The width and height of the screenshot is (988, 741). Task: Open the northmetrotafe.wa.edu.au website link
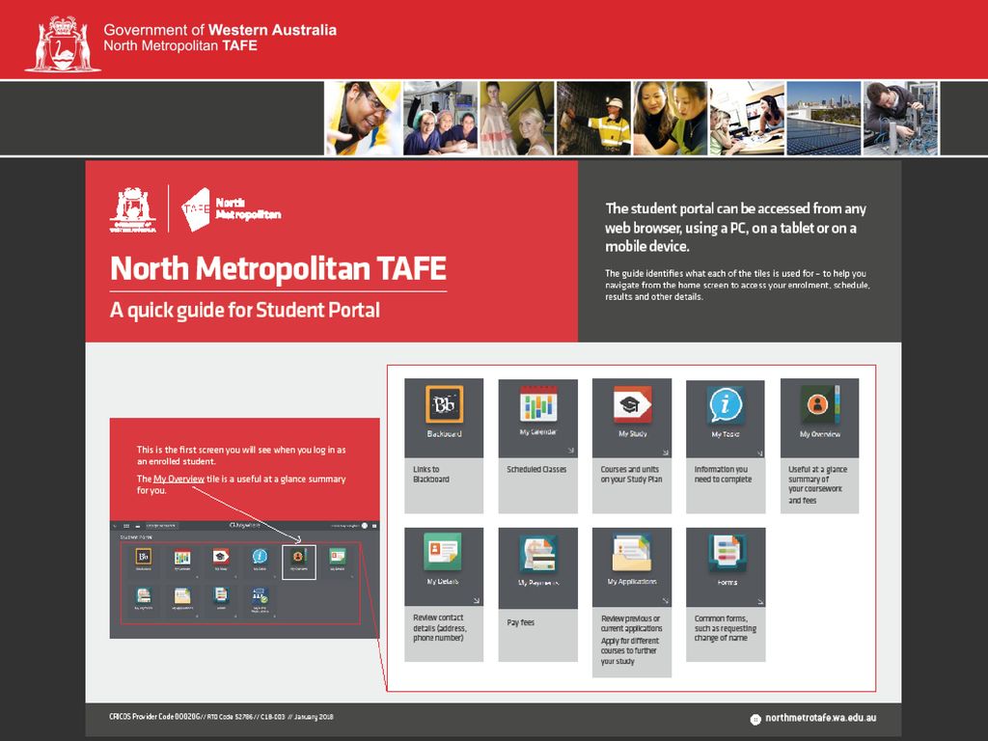point(820,718)
